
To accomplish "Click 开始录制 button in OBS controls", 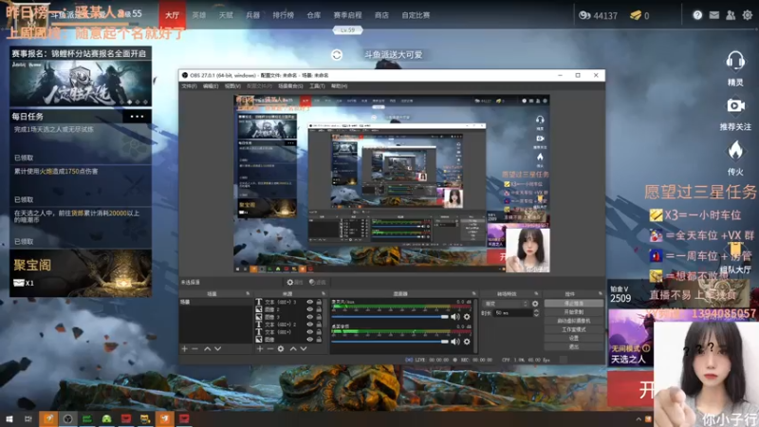I will point(574,312).
